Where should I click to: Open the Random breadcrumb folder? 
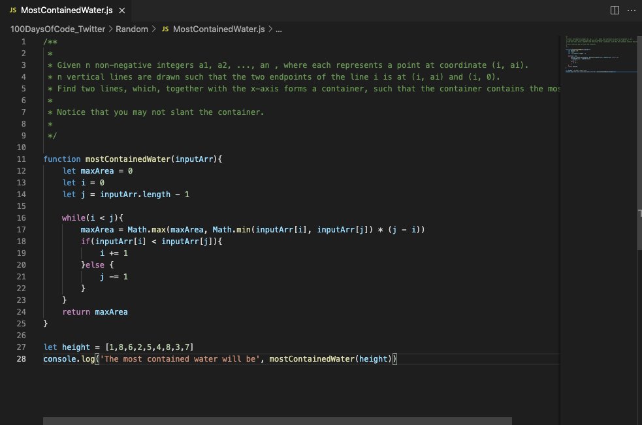[x=132, y=29]
